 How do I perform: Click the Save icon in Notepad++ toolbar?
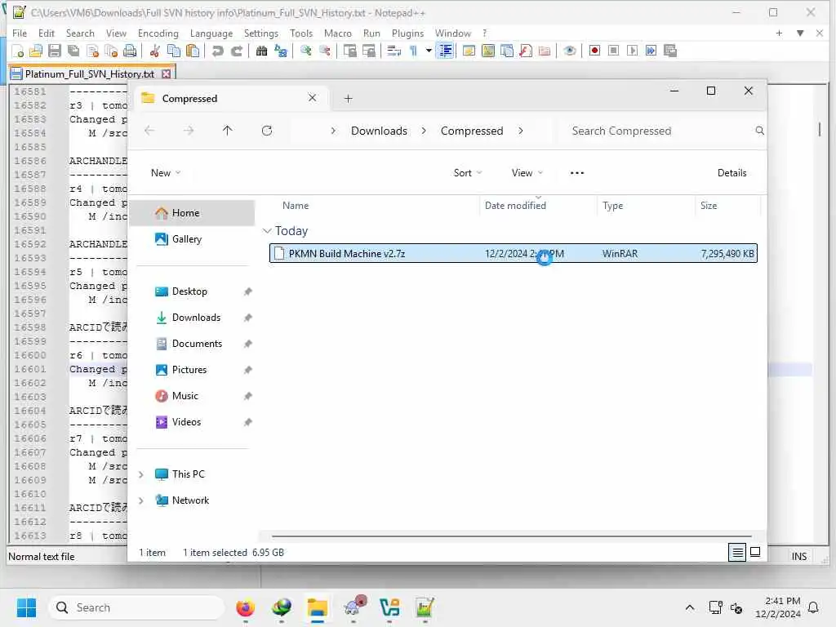click(55, 51)
